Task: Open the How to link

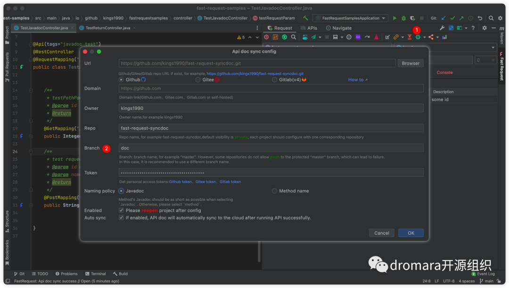Action: [x=358, y=80]
